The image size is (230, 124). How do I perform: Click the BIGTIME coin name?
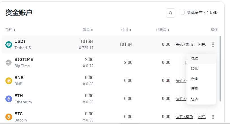24,60
